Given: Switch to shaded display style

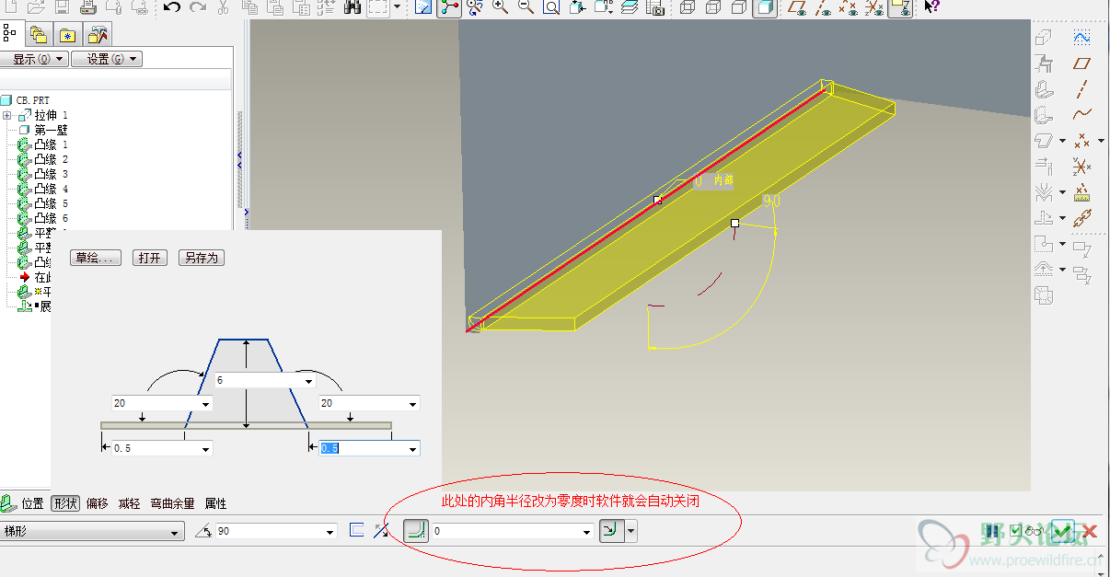Looking at the screenshot, I should click(765, 8).
